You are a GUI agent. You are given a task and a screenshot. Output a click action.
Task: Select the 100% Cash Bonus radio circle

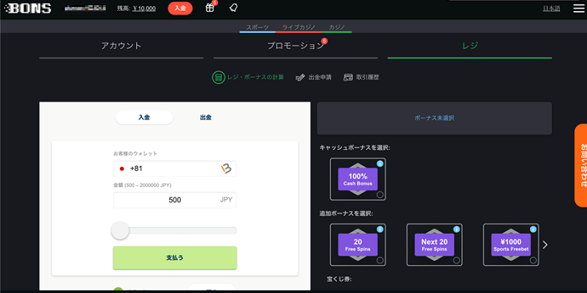380,194
